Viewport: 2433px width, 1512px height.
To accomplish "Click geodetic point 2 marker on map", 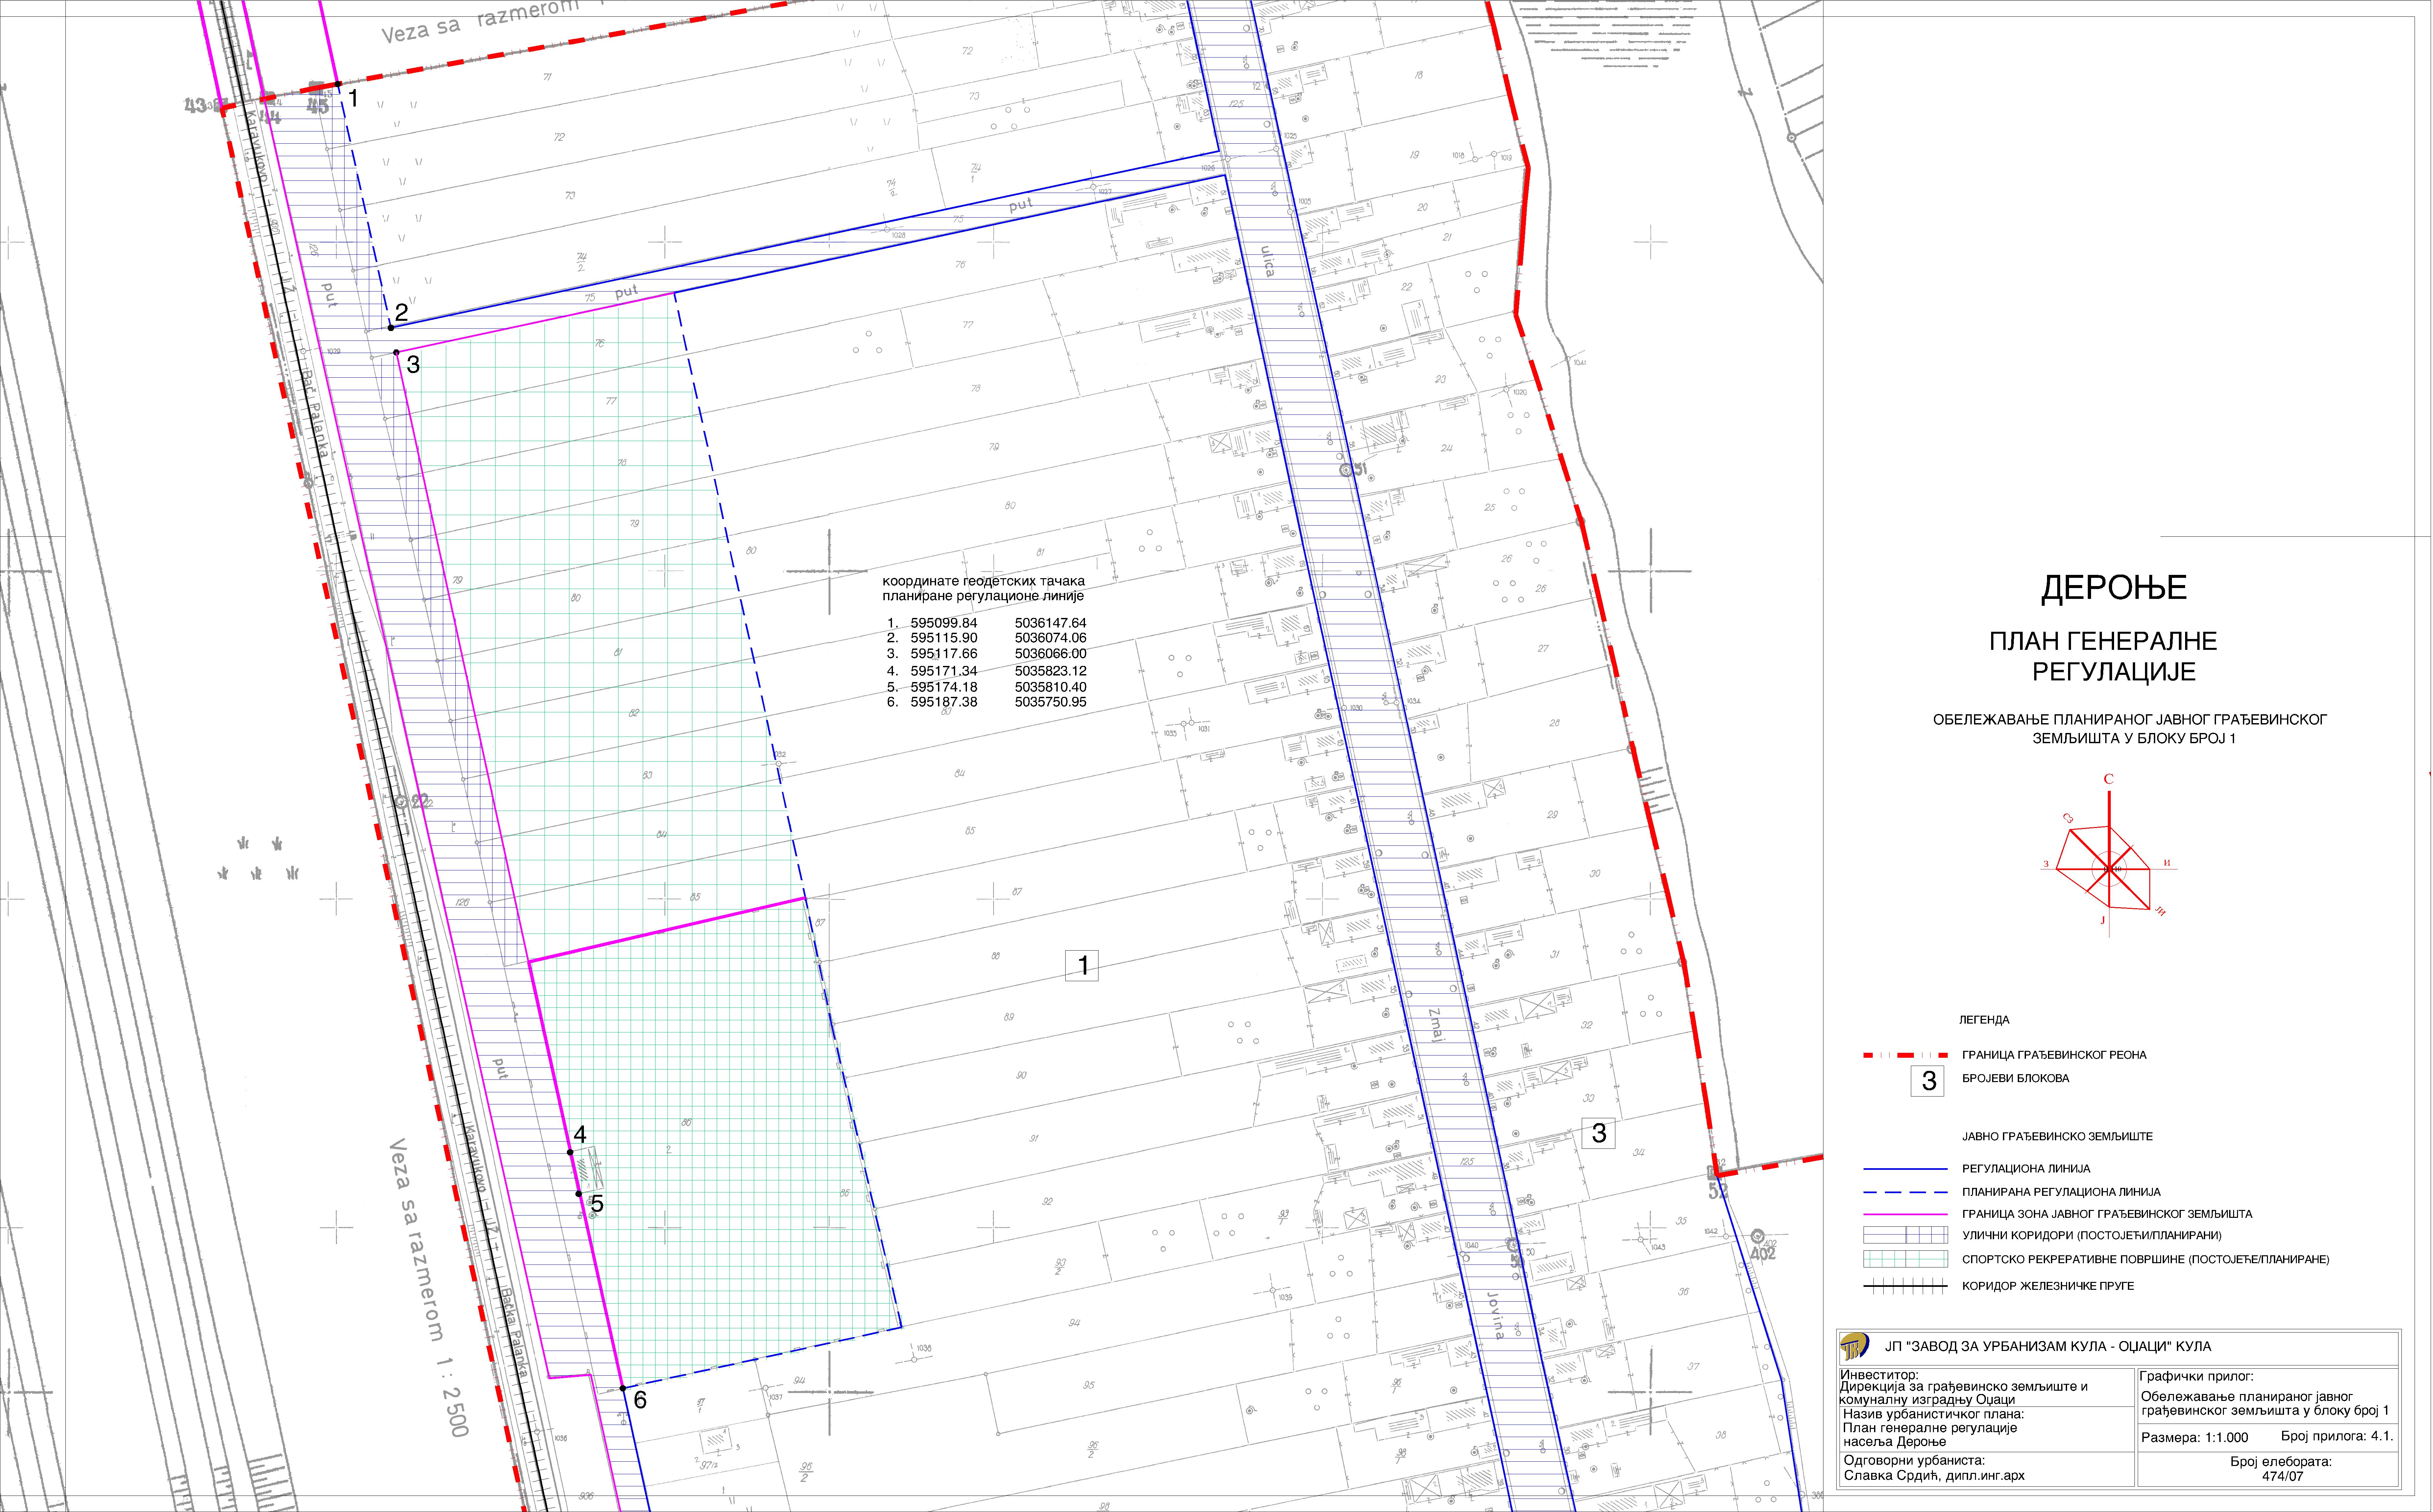I will coord(391,328).
